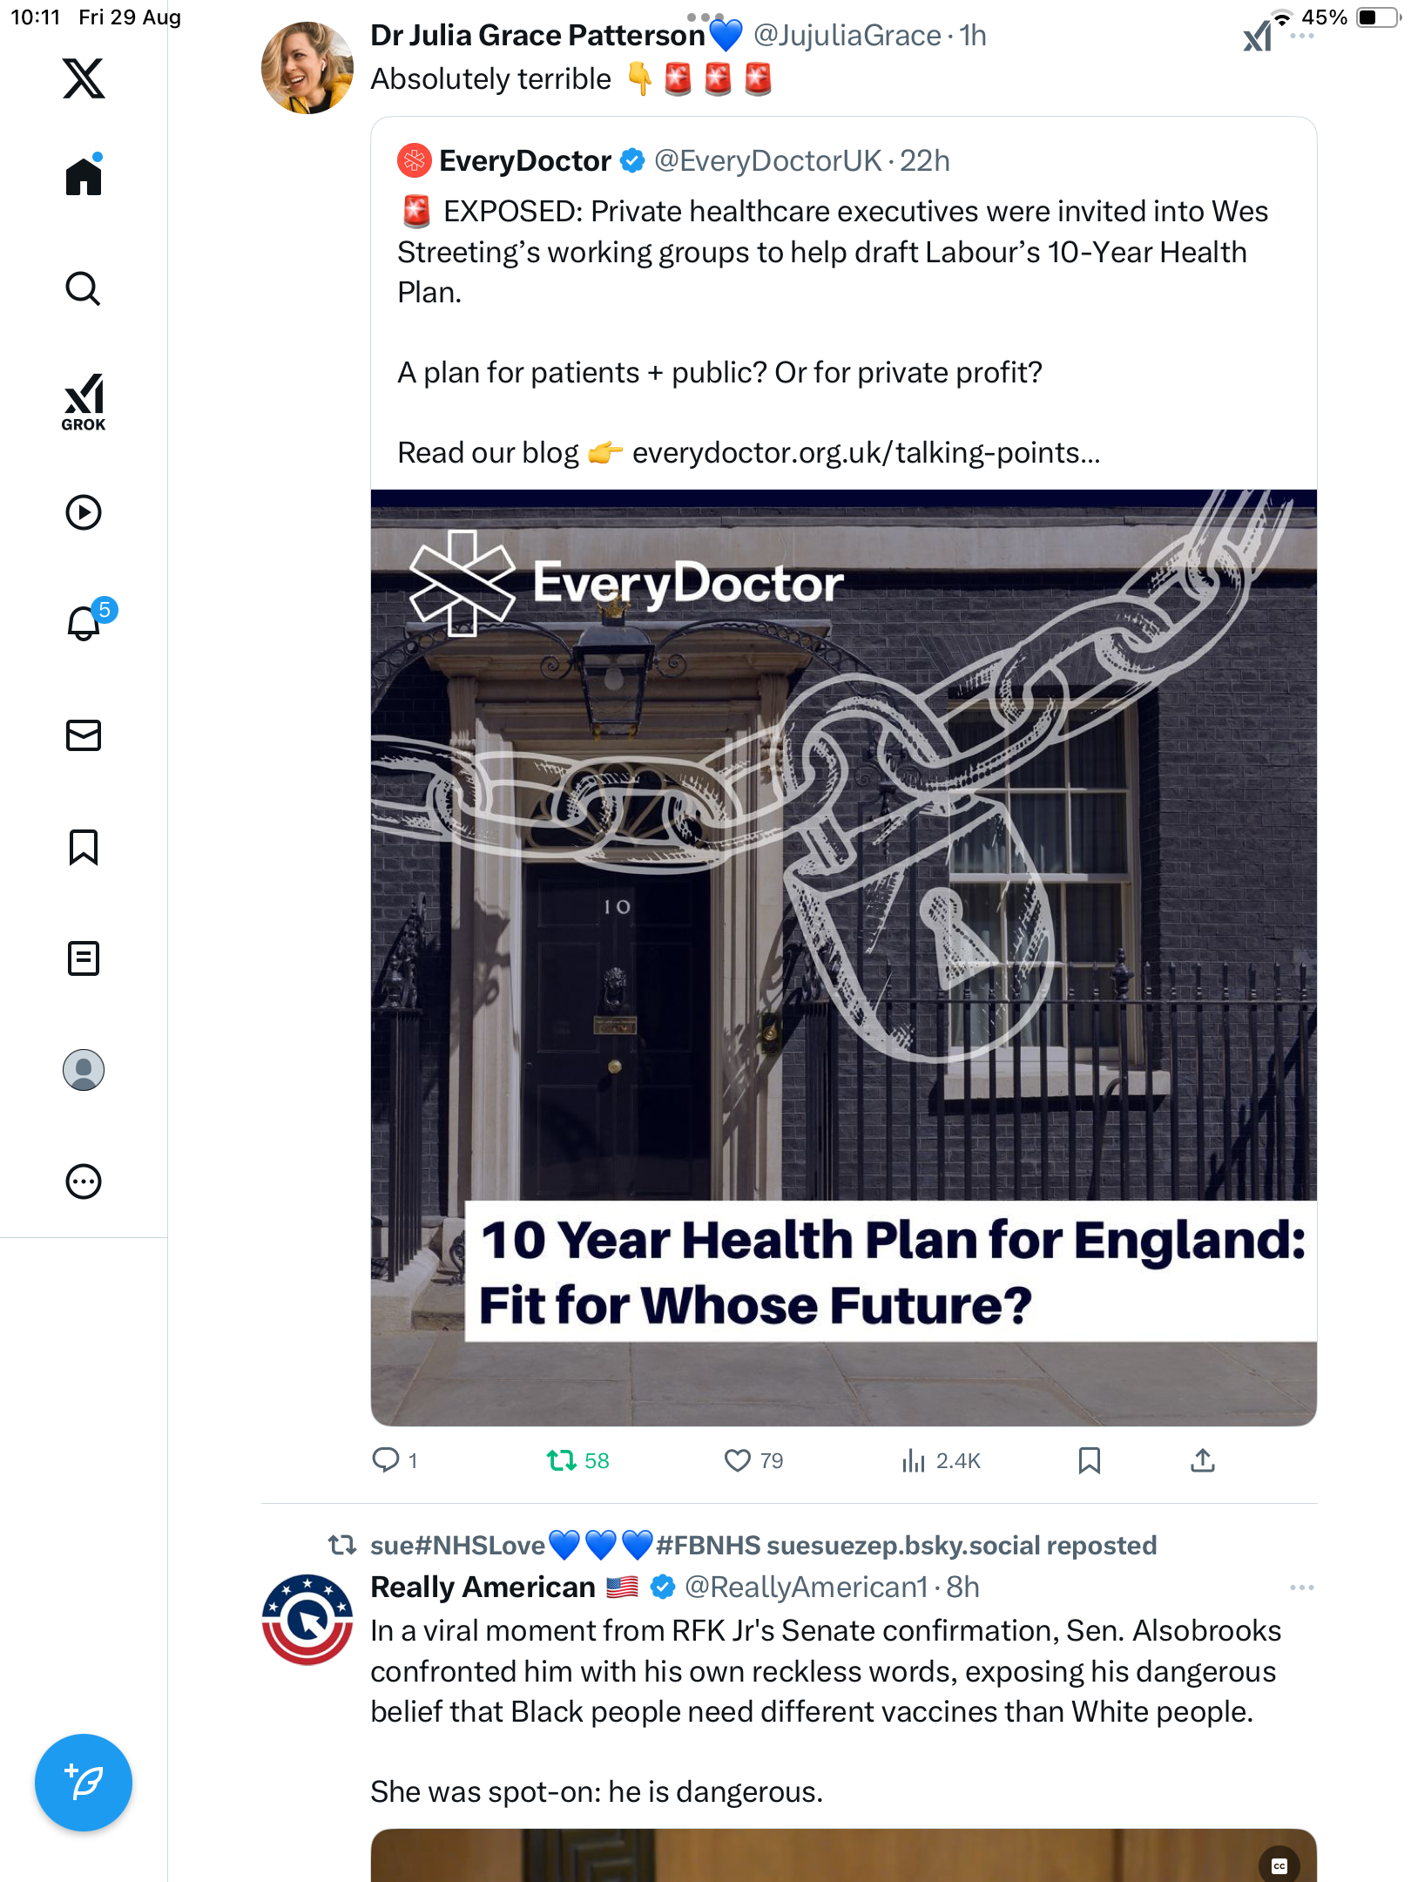Toggle bookmark on Julia Grace's post
The width and height of the screenshot is (1411, 1882).
tap(1089, 1460)
